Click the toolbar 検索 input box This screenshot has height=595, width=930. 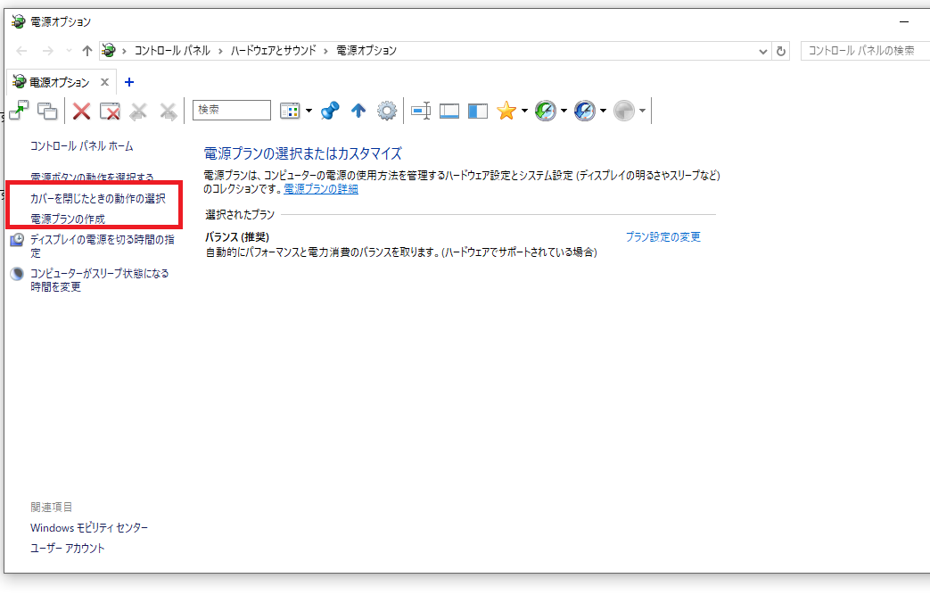pos(231,111)
